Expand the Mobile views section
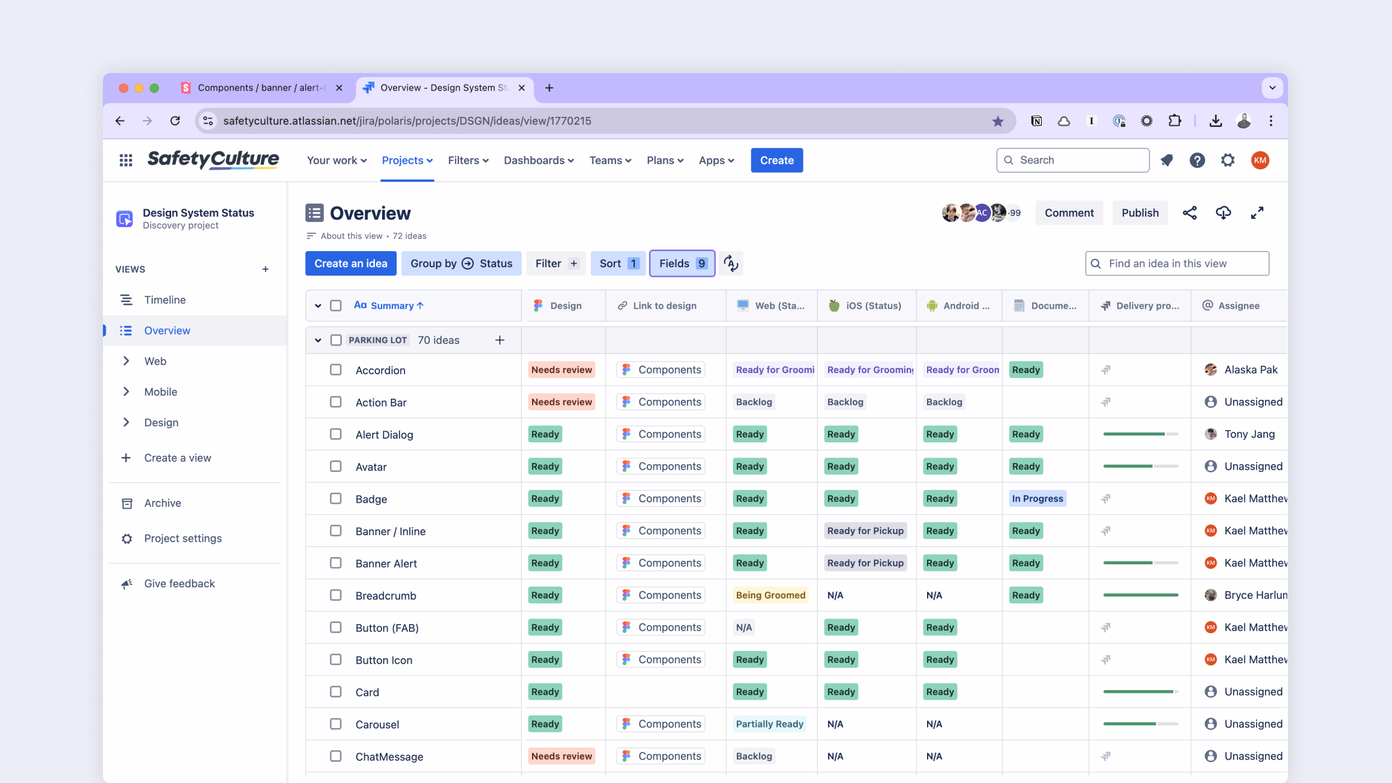This screenshot has height=783, width=1392. [x=126, y=391]
